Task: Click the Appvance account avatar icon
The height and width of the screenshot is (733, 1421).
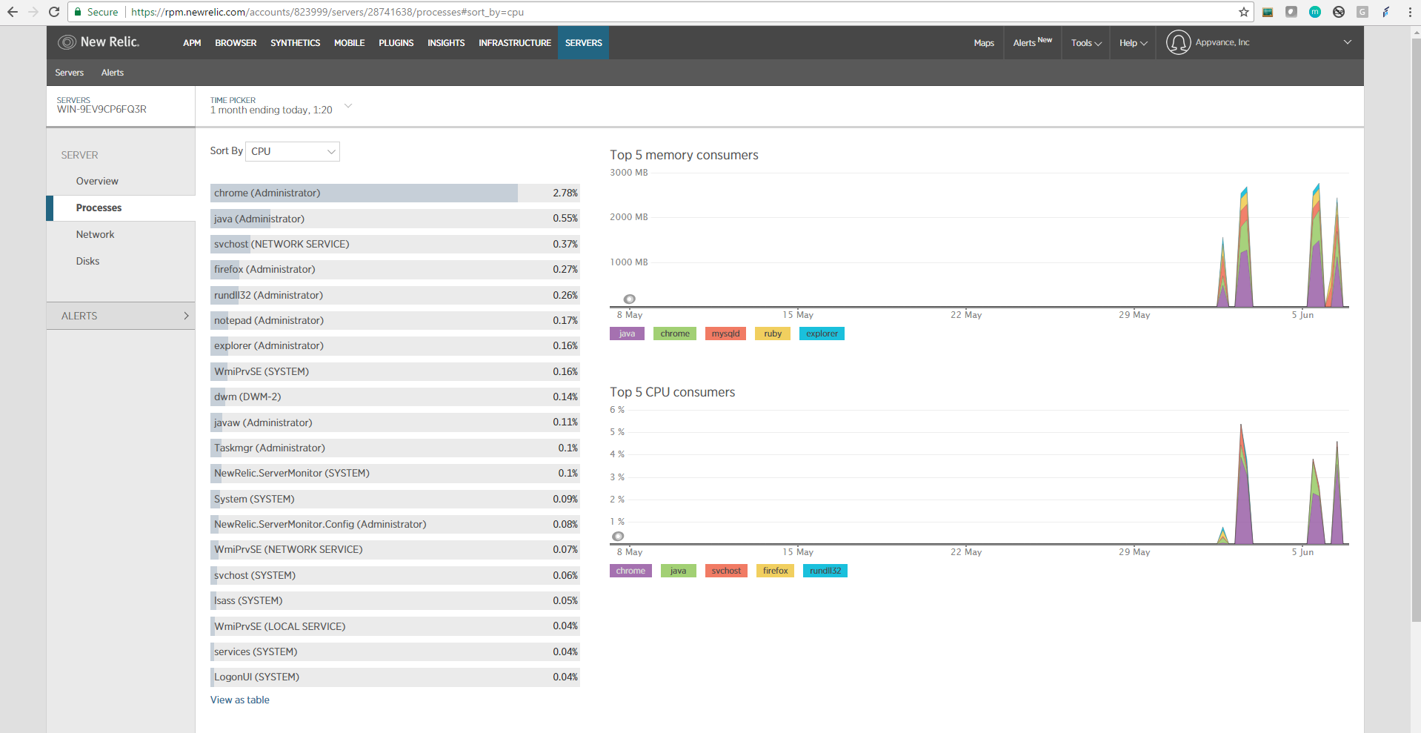Action: pyautogui.click(x=1178, y=42)
